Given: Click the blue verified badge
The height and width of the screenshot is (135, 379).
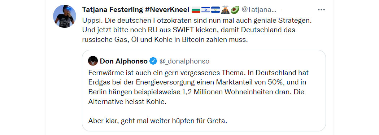Looking at the screenshot, I should pos(153,61).
